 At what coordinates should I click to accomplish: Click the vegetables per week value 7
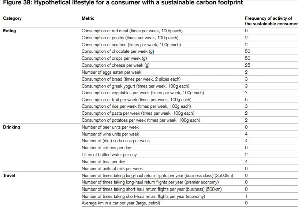[246, 93]
